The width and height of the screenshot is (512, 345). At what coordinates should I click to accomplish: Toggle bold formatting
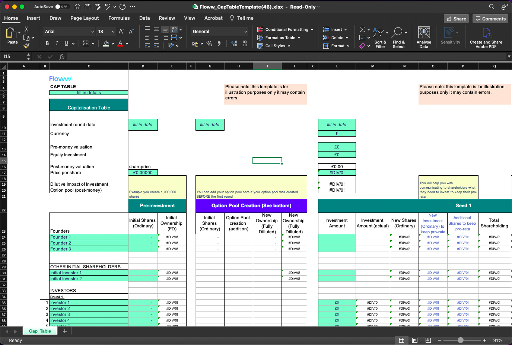click(47, 43)
